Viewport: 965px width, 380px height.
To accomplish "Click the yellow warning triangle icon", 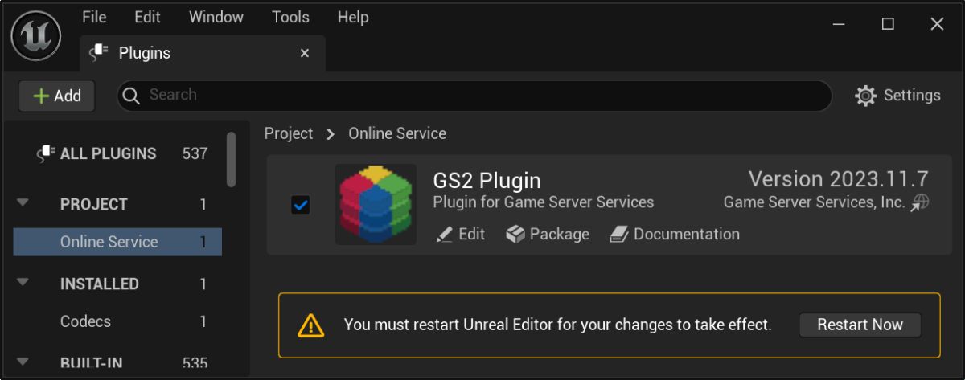I will (x=310, y=325).
